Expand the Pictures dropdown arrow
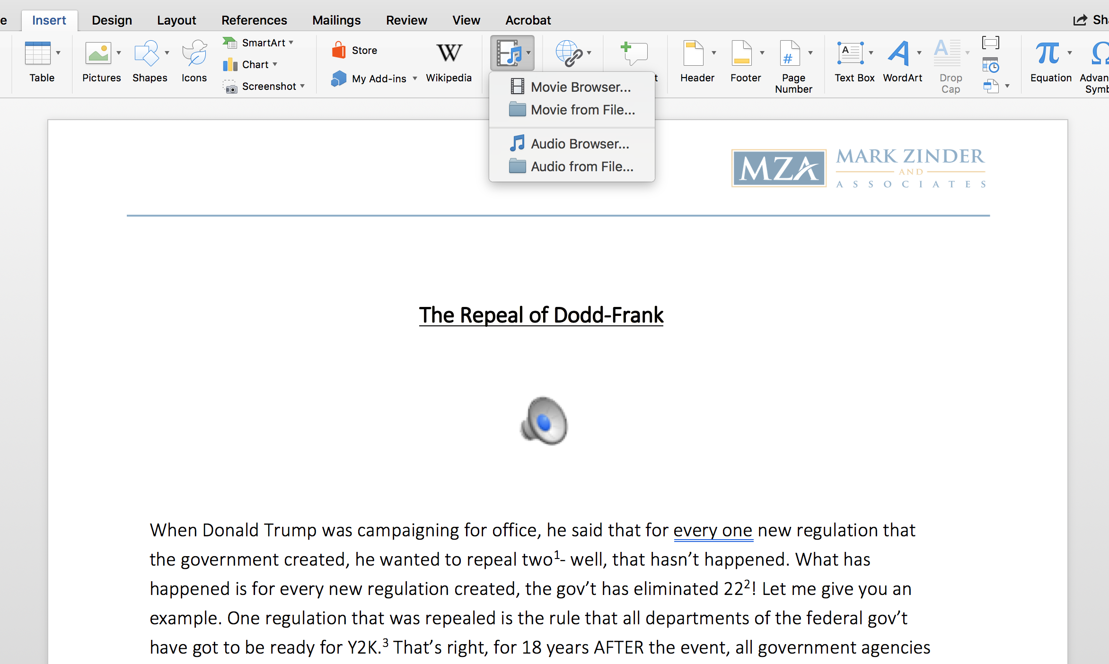1109x664 pixels. (119, 52)
